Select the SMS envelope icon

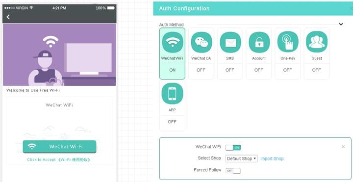click(230, 42)
